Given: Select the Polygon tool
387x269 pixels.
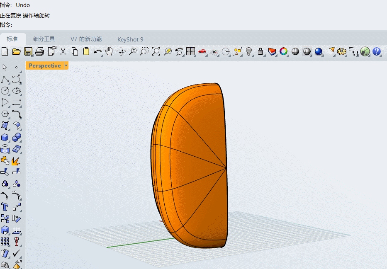Looking at the screenshot, I should 5,114.
